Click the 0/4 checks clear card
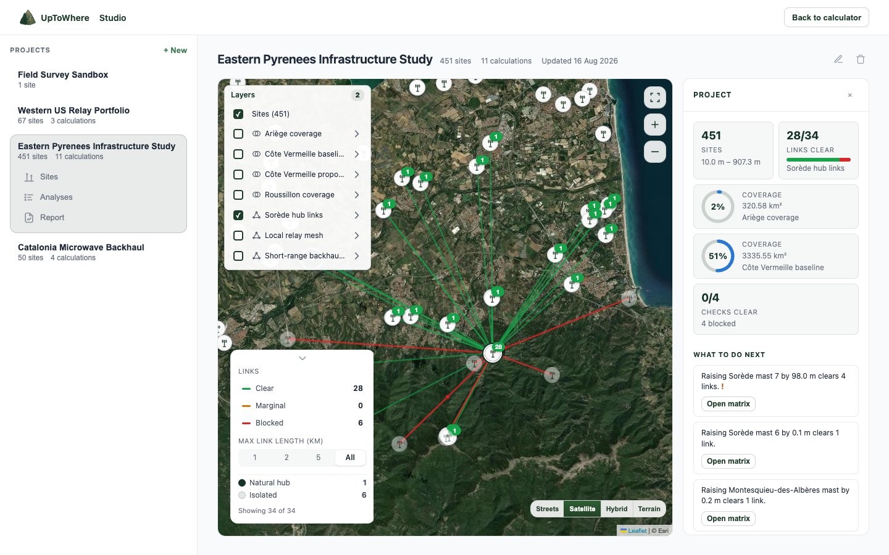This screenshot has width=889, height=555. (776, 309)
